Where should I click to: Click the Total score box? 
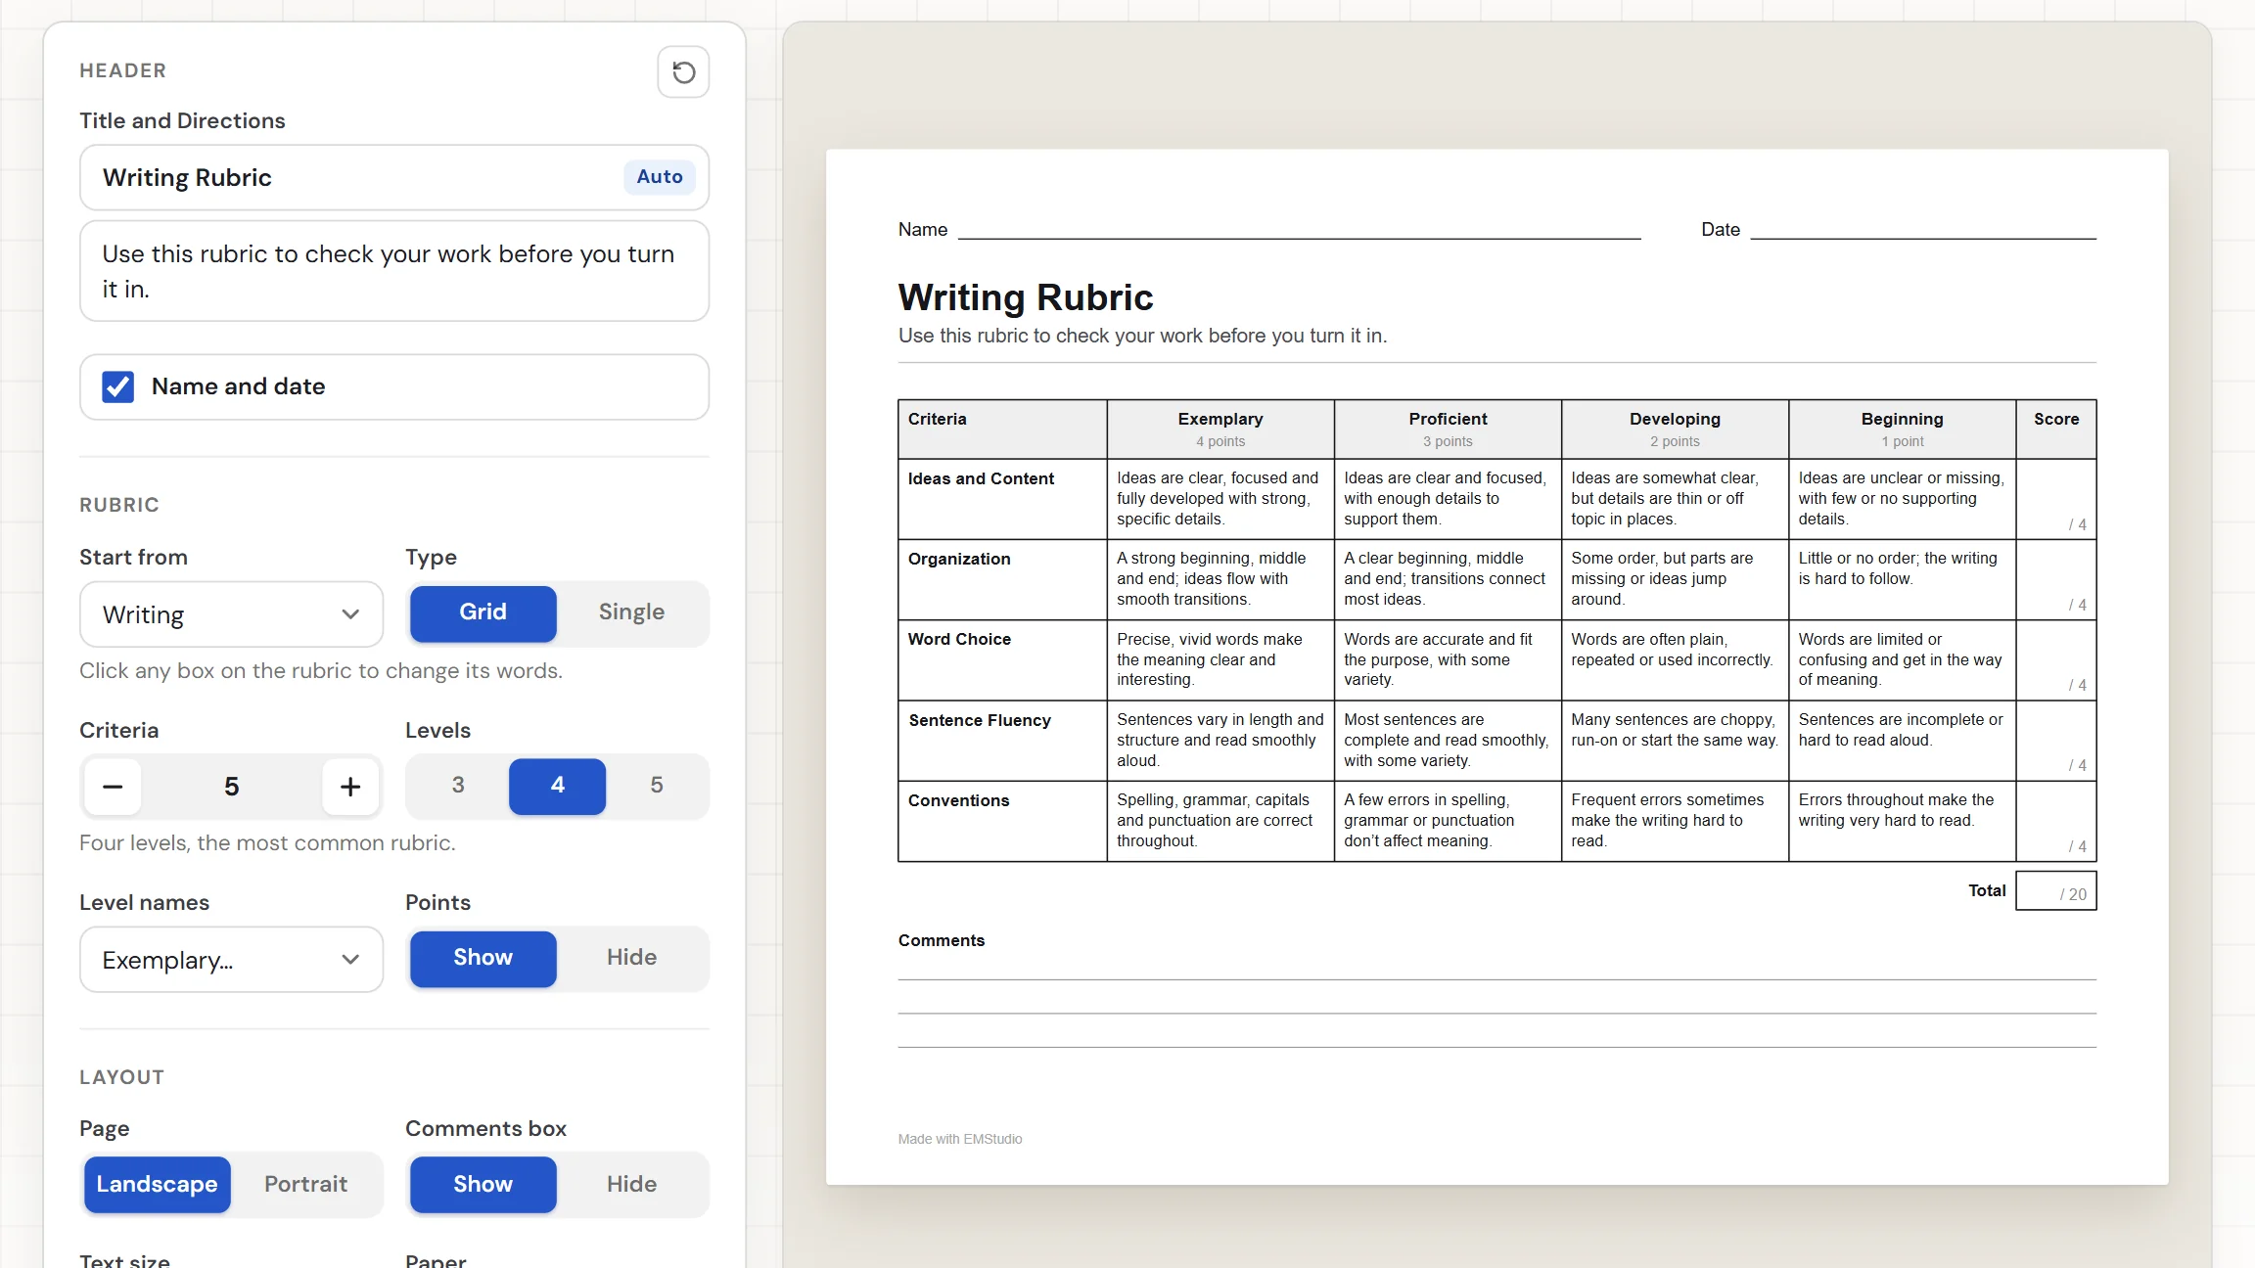[2056, 891]
